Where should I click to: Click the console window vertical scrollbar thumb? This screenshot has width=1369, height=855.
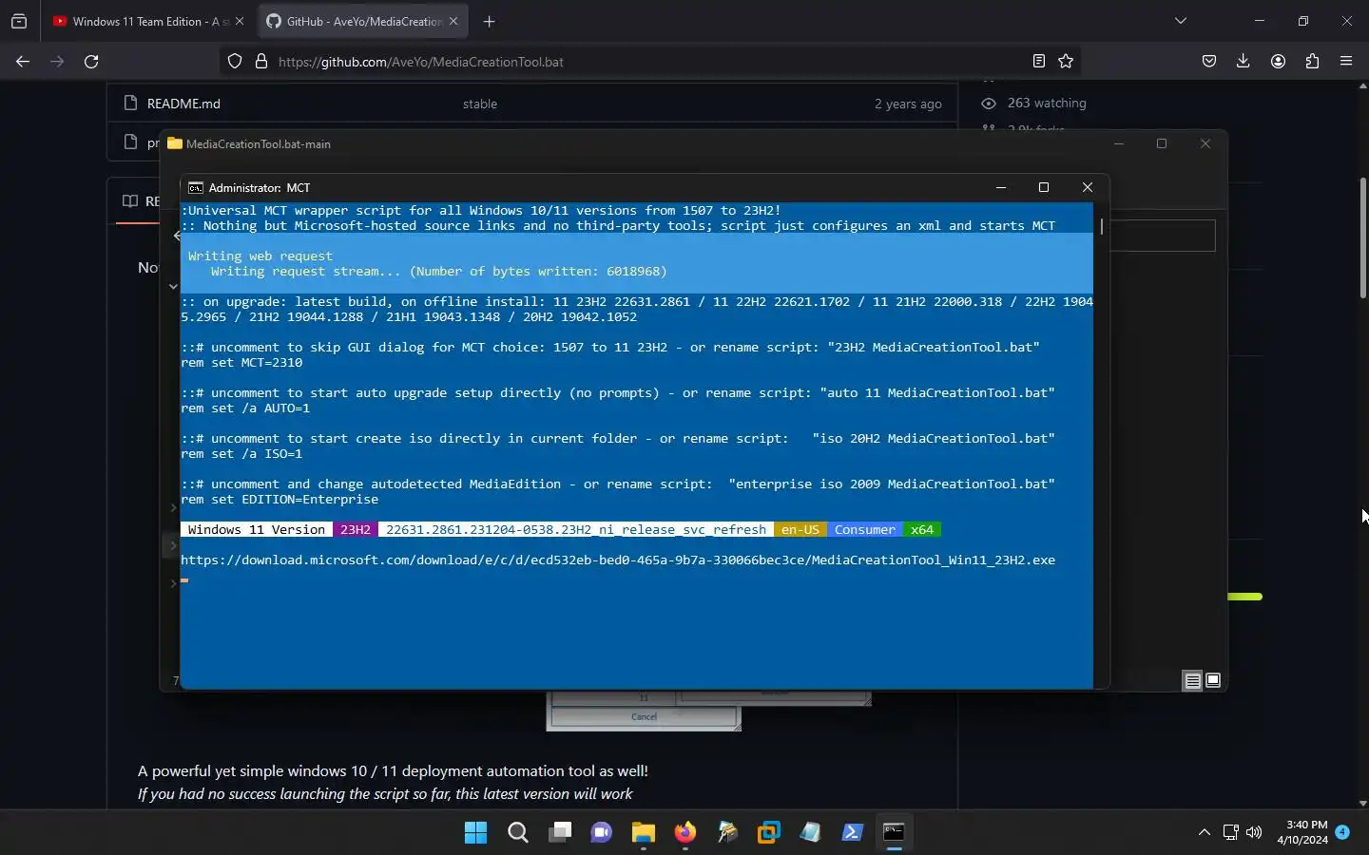1102,226
